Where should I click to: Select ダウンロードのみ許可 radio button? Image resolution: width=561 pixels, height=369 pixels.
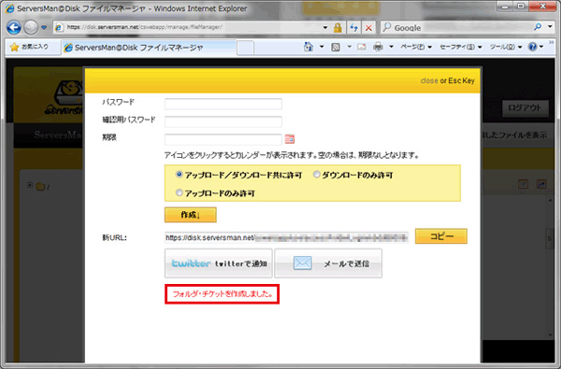316,175
